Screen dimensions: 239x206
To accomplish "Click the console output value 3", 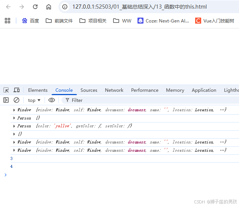I will click(12, 158).
